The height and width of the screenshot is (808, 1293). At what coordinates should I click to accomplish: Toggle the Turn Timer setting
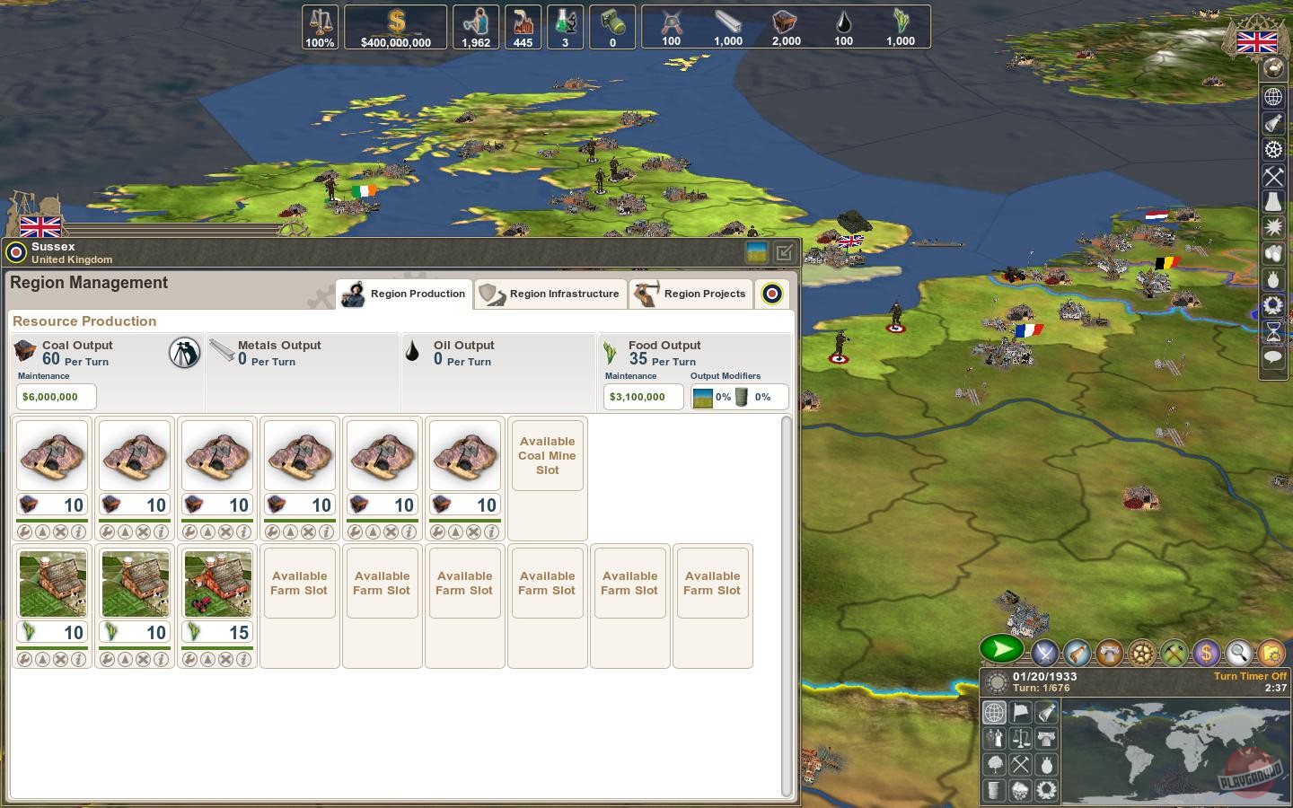[1248, 676]
